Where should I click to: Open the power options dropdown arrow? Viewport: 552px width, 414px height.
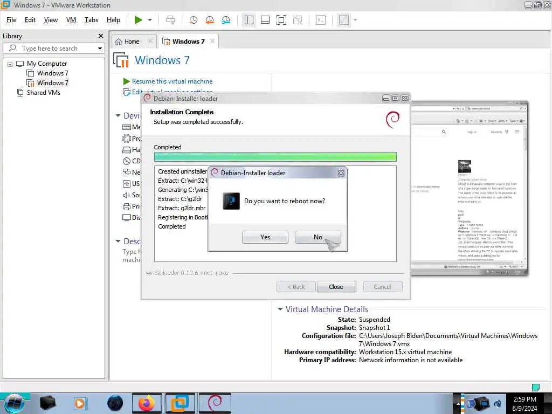coord(150,20)
